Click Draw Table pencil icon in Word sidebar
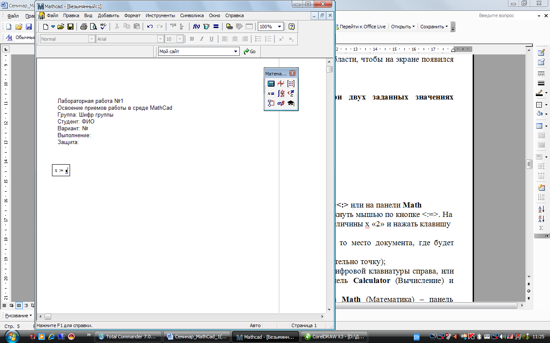The height and width of the screenshot is (343, 550). point(541,53)
